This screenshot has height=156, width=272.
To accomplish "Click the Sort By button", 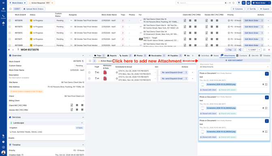I will (x=252, y=9).
